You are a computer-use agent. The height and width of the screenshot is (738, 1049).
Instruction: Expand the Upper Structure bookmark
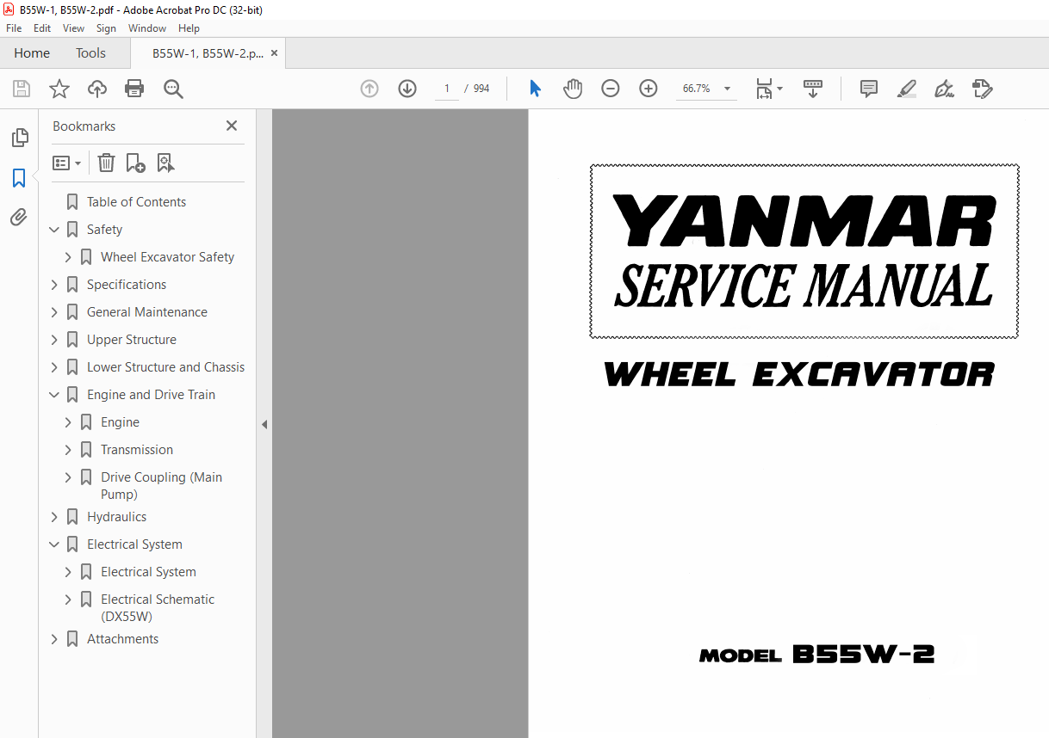point(54,340)
